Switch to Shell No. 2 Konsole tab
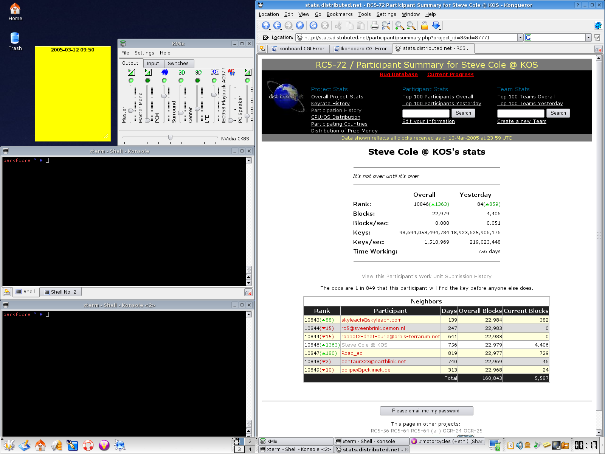605x454 pixels. pyautogui.click(x=60, y=292)
